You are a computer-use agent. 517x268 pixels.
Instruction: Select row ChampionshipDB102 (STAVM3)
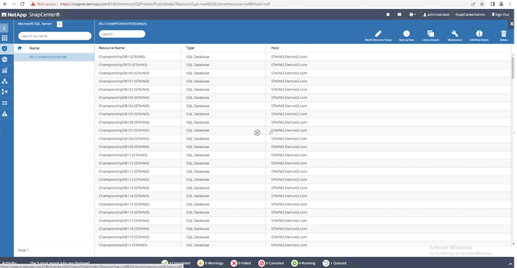click(x=303, y=90)
